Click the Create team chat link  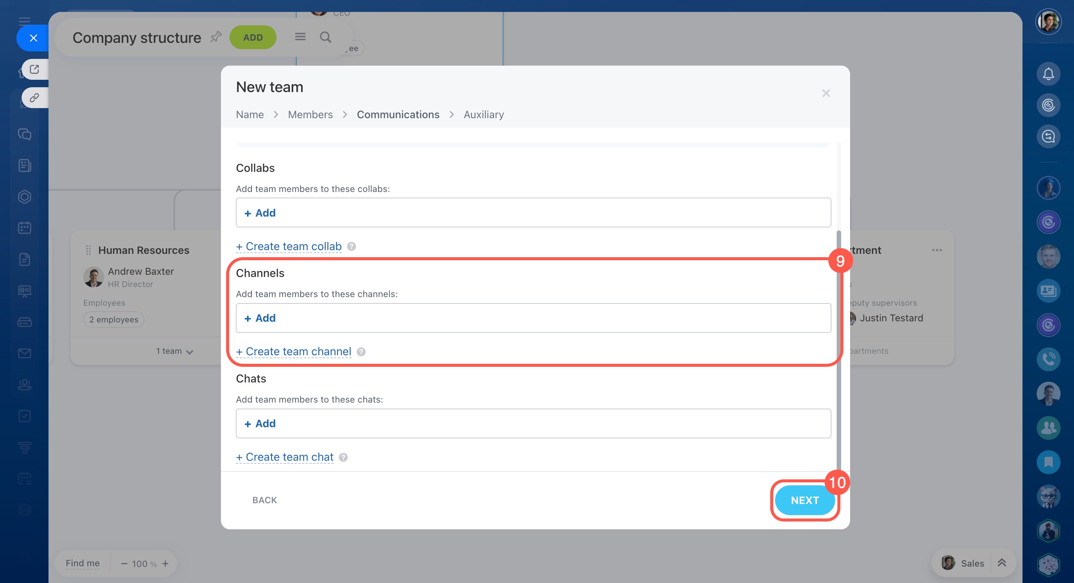pyautogui.click(x=285, y=457)
